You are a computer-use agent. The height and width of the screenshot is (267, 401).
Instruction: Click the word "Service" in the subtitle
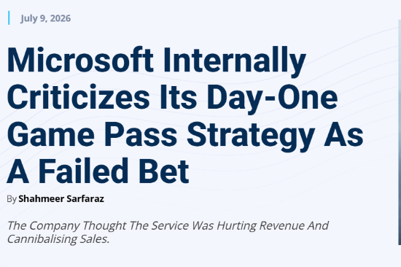tap(171, 225)
